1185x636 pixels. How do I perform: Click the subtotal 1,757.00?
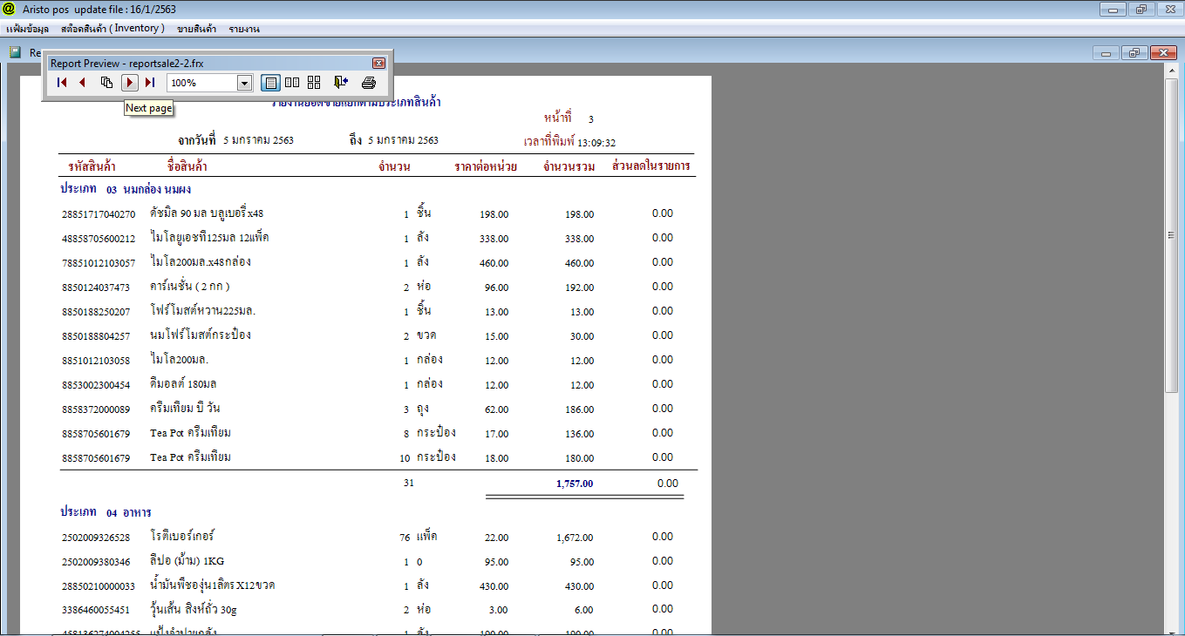coord(575,484)
